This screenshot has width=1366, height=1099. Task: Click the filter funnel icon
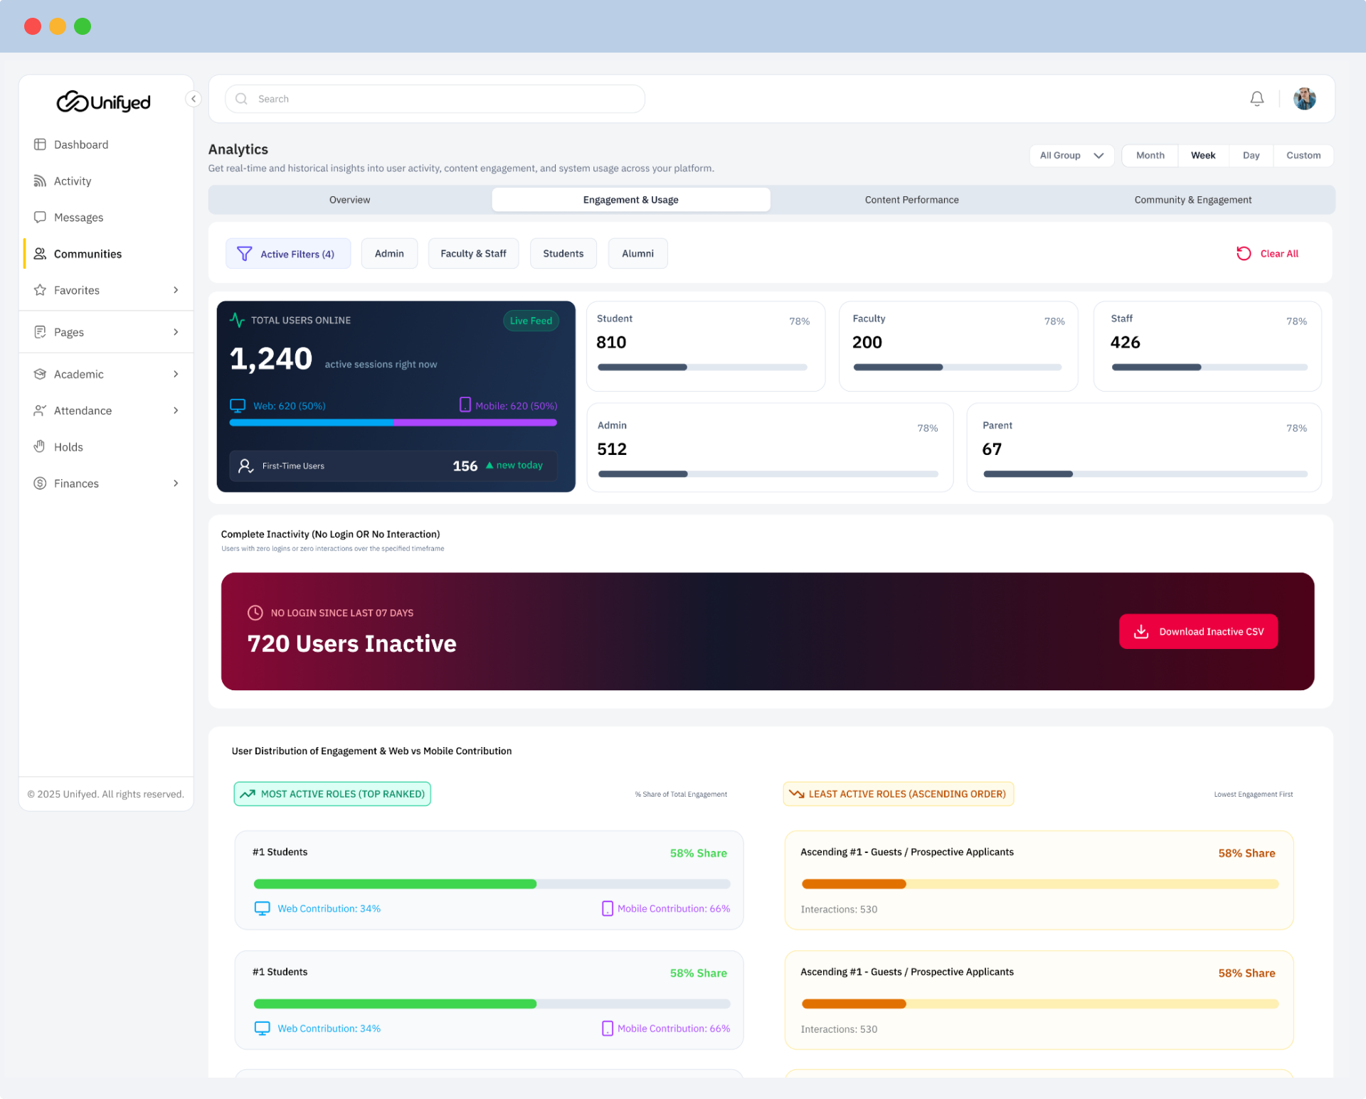[x=244, y=254]
